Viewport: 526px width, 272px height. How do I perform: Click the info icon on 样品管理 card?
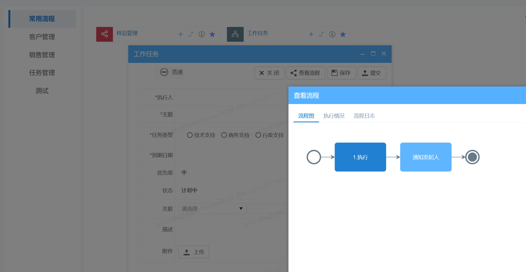pyautogui.click(x=201, y=34)
